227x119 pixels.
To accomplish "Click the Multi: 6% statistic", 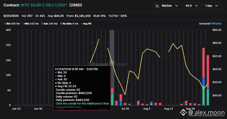I will 100,16.
